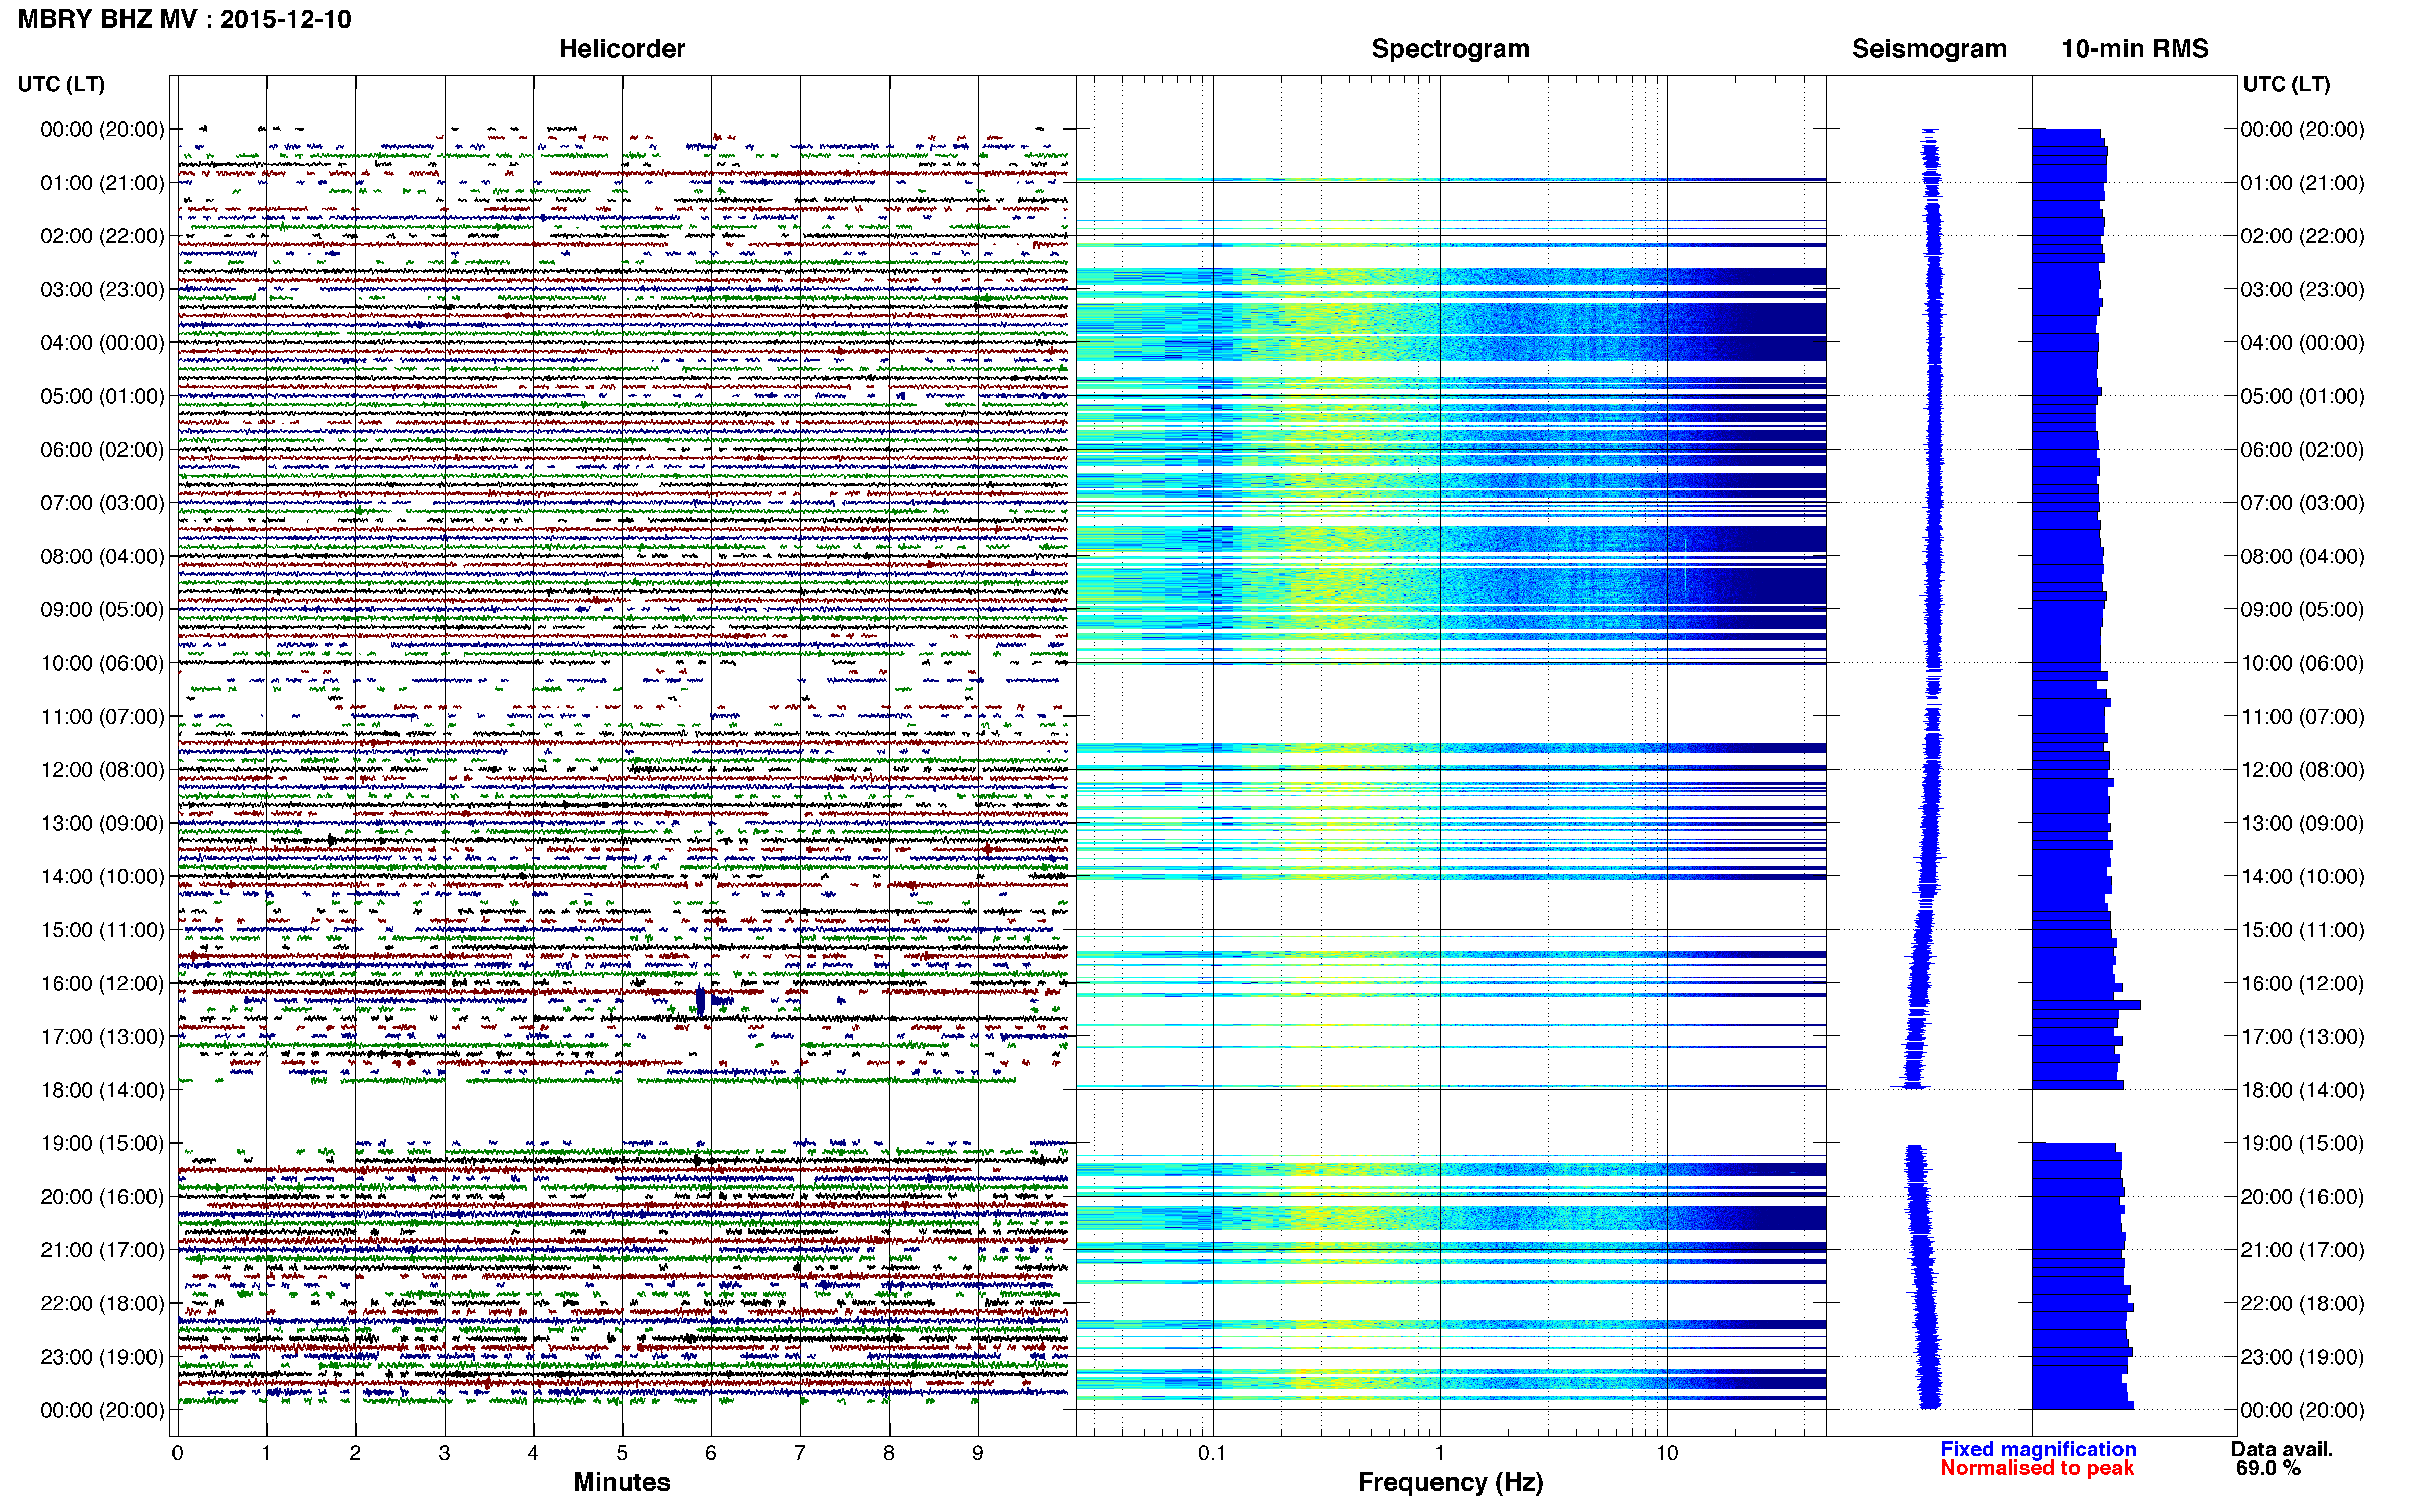Click the tallest RMS bar after 16:00
Image resolution: width=2419 pixels, height=1512 pixels.
pyautogui.click(x=2086, y=1005)
